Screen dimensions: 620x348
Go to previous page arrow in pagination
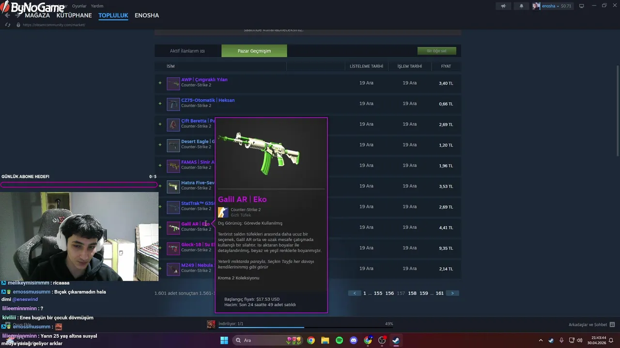tap(355, 293)
